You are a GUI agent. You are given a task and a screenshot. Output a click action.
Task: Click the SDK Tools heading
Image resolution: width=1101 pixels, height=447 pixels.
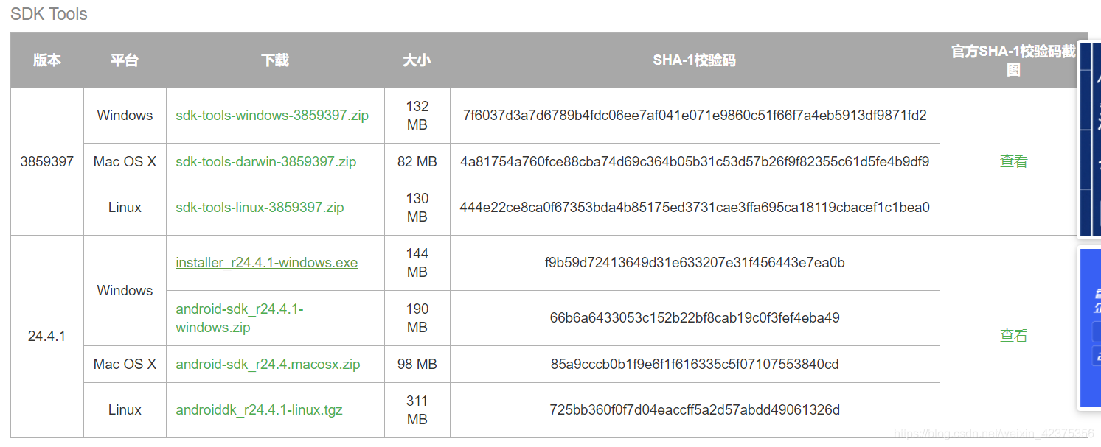point(49,14)
